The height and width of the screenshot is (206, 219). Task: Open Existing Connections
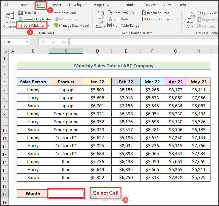coord(160,19)
